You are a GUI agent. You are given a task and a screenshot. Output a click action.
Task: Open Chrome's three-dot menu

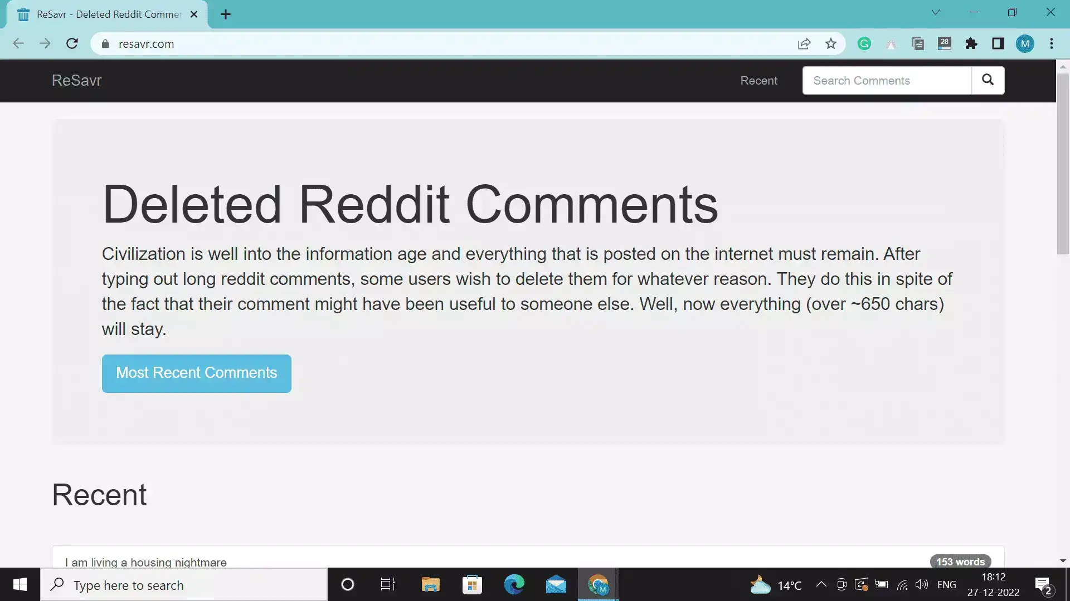1051,43
